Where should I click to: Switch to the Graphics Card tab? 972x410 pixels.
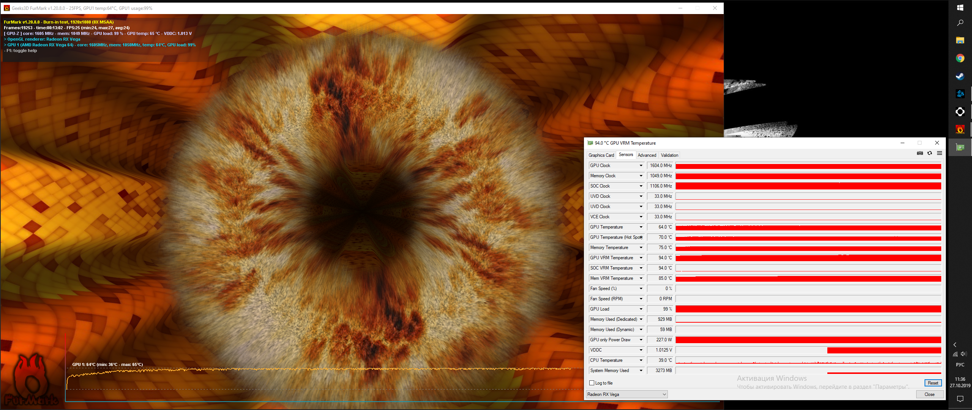click(601, 155)
